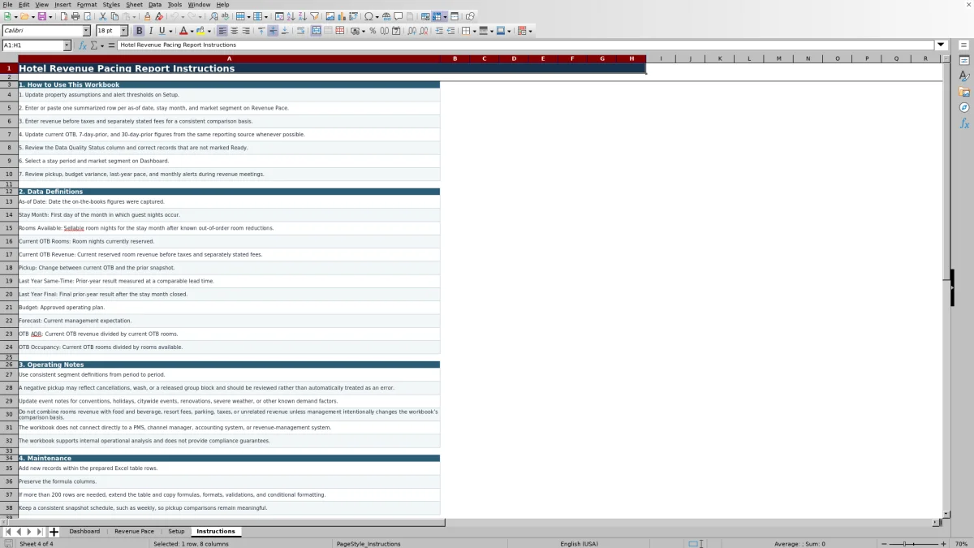Click the English (USA) language status field
Image resolution: width=974 pixels, height=548 pixels.
pos(579,544)
